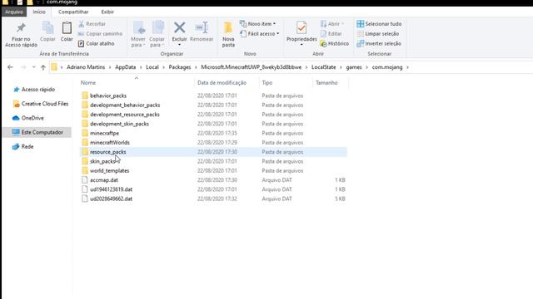
Task: Click the Renomear icon
Action: (202, 27)
